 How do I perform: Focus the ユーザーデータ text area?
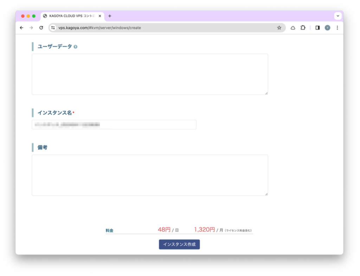click(x=150, y=74)
